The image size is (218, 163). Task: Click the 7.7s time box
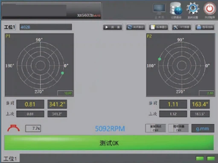point(33,128)
